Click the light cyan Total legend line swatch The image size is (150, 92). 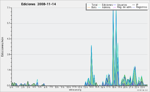[x=89, y=5]
